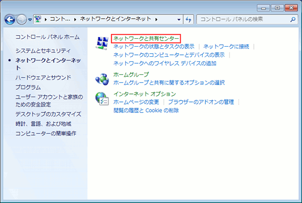Expand the arrow after ネットワークとインターネット breadcrumb
Viewport: 302px width, 203px height.
coord(157,20)
